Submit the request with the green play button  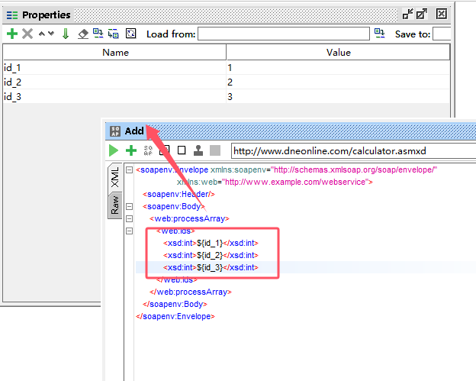click(114, 150)
